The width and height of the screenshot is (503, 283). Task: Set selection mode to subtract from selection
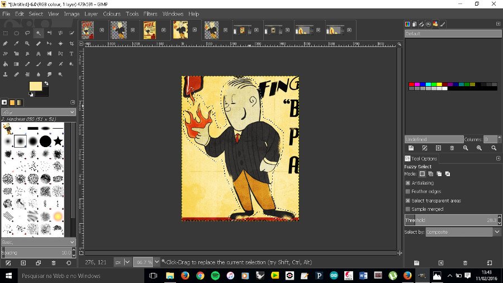439,174
